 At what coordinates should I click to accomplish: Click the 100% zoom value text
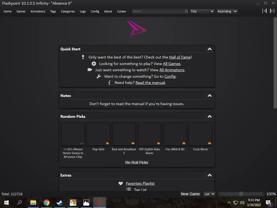point(271,194)
